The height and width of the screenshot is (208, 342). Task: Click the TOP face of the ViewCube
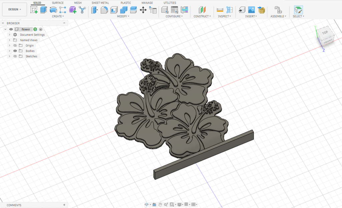click(325, 33)
